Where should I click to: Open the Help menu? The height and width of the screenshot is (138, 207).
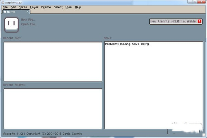(78, 7)
